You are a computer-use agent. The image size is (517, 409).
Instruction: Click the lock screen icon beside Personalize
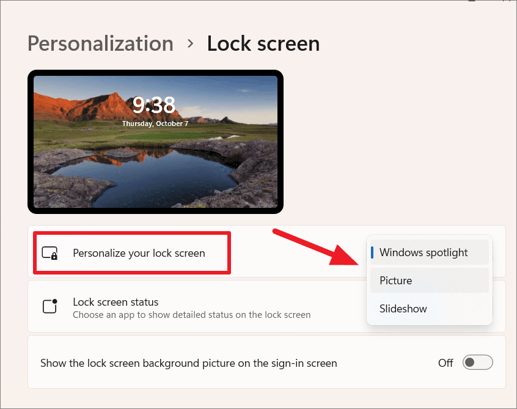(x=50, y=253)
